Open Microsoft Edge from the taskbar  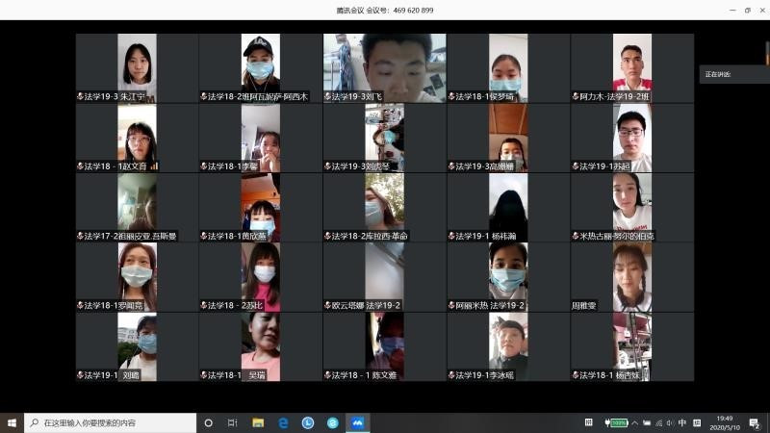(x=284, y=422)
